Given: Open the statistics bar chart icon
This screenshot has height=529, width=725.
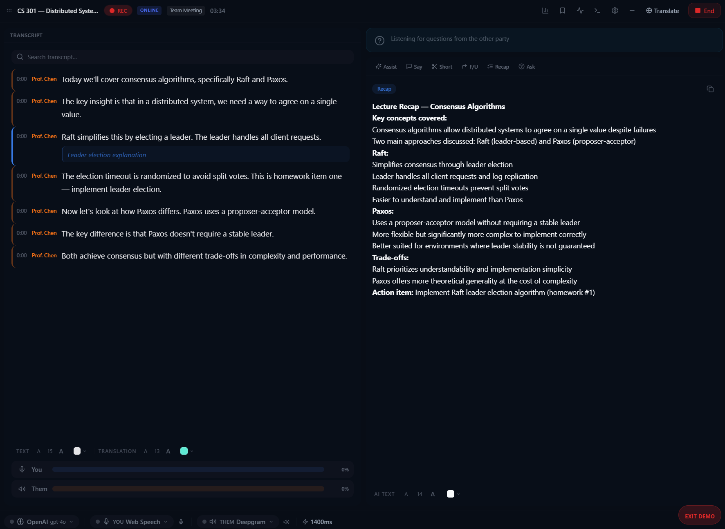Looking at the screenshot, I should pos(545,11).
